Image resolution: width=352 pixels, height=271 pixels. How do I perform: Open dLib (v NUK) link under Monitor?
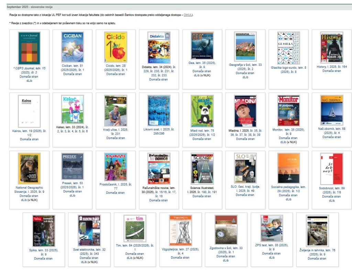(x=288, y=142)
